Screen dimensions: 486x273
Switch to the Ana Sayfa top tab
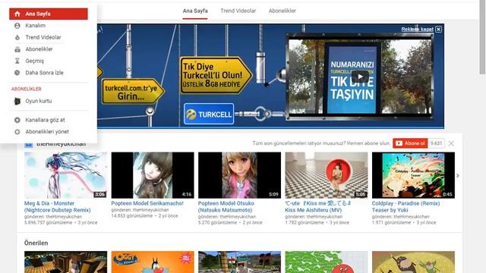pos(195,11)
